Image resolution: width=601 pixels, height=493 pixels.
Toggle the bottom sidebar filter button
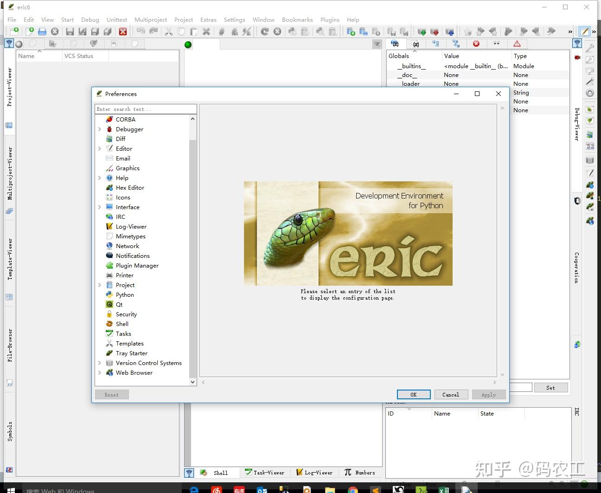click(189, 473)
